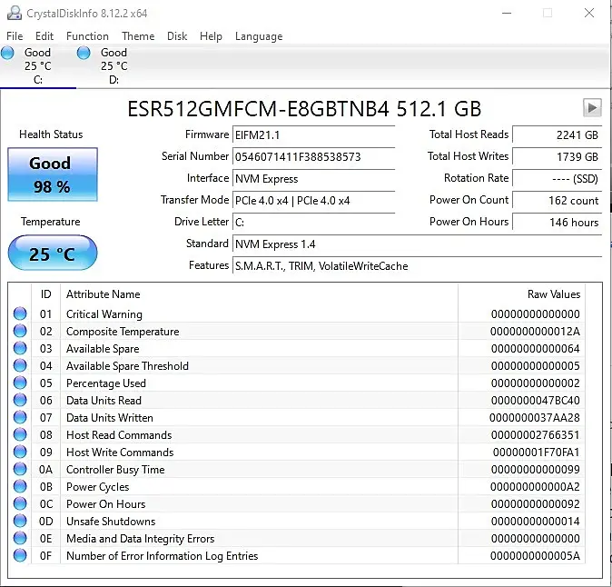612x587 pixels.
Task: Open the Function menu
Action: point(87,36)
